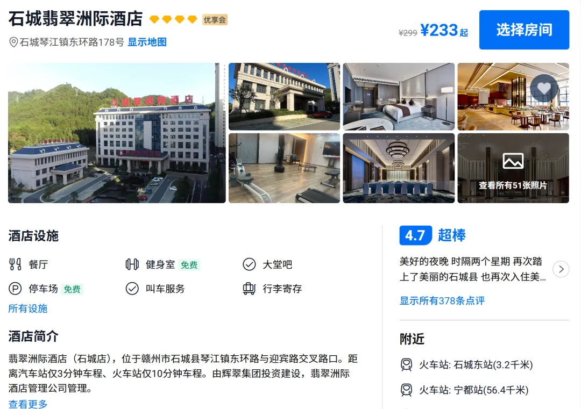Click the checkmark icon beside 大堂吧
The image size is (581, 409).
tap(249, 264)
